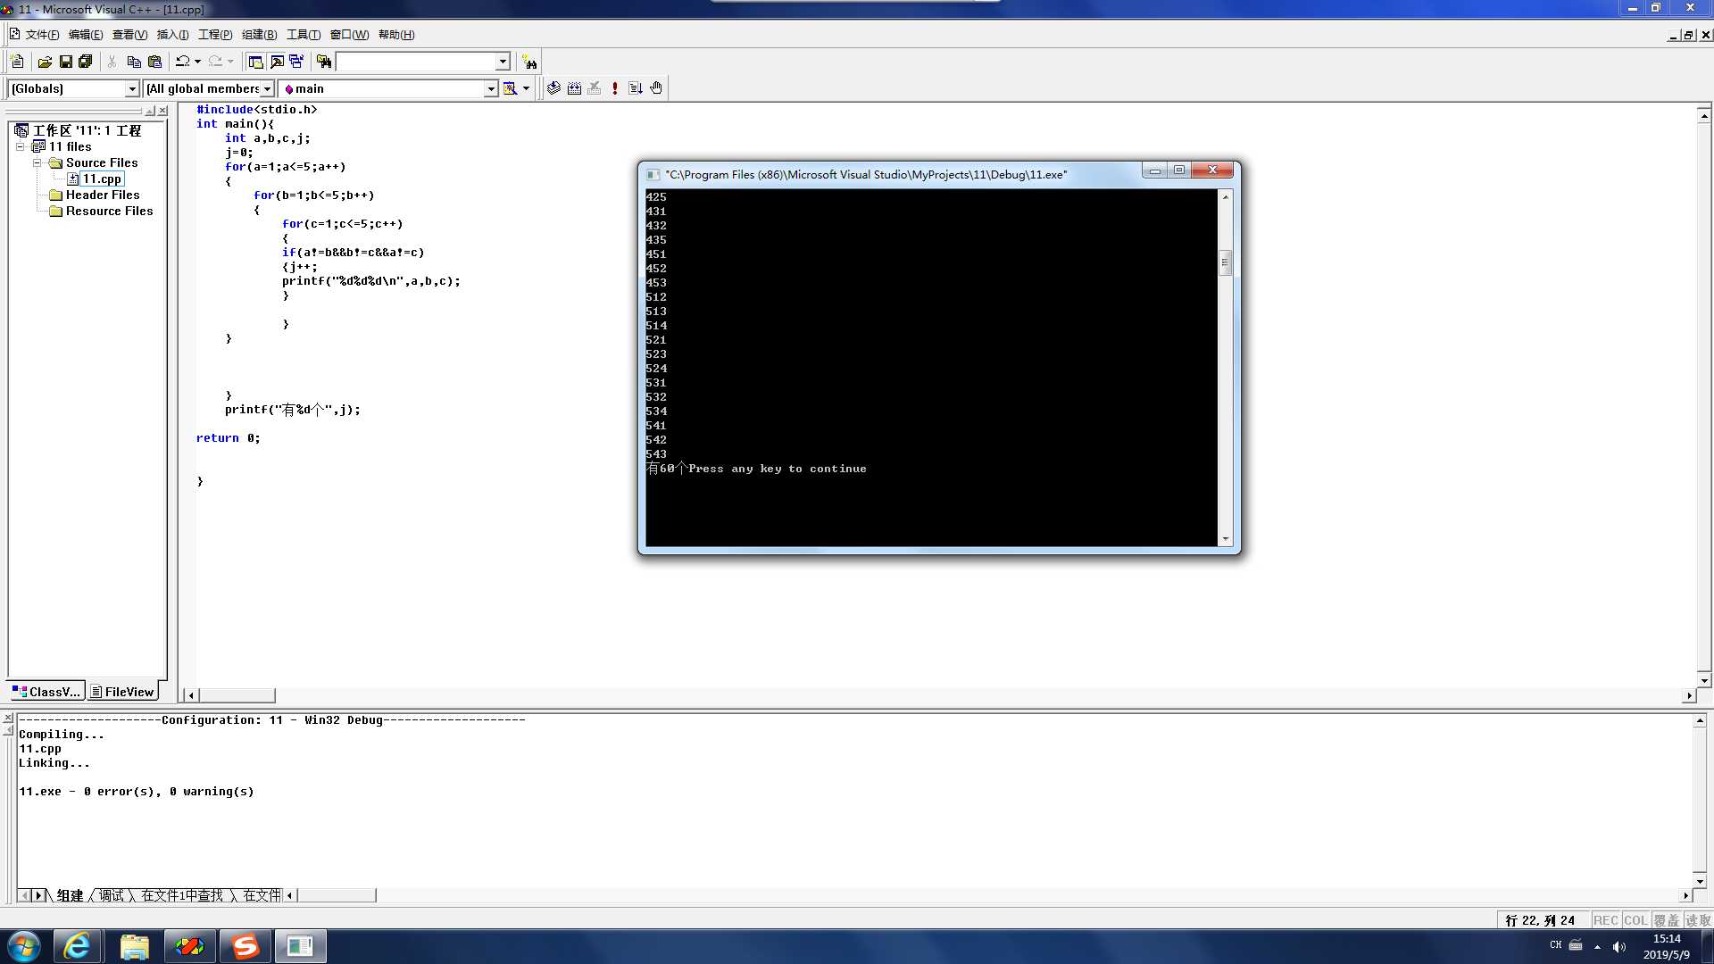Open the 窗口(W) menu
Screen dimensions: 1714x964
[x=349, y=35]
